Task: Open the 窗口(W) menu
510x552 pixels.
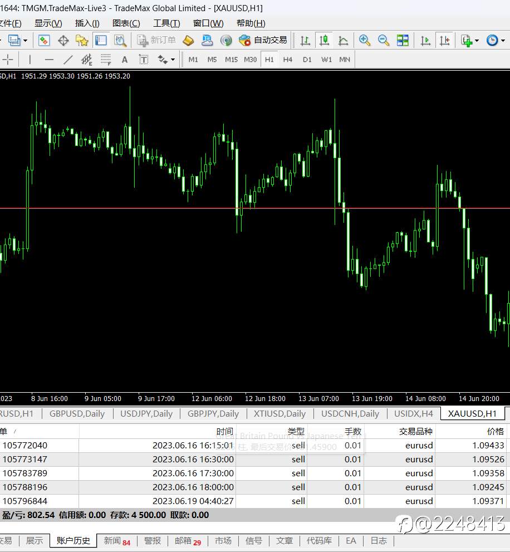Action: (208, 23)
